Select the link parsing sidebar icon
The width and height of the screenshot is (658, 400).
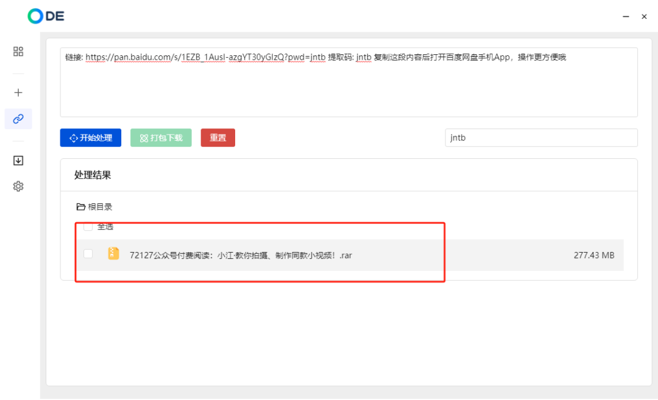click(18, 119)
